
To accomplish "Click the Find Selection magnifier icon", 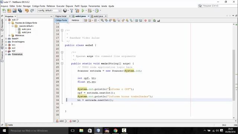I will (102, 20).
